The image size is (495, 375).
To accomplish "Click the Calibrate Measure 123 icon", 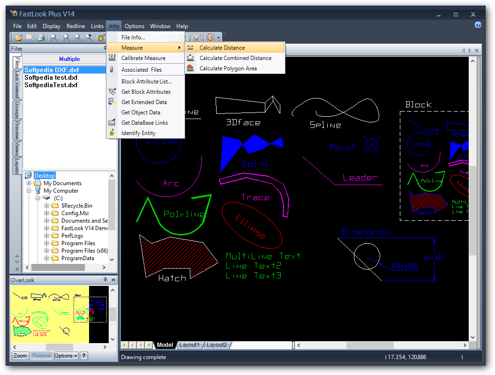I will (x=112, y=58).
